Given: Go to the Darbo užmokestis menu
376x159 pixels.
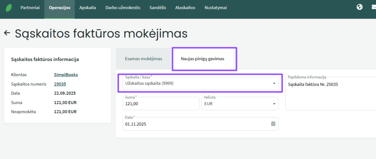Looking at the screenshot, I should (123, 8).
